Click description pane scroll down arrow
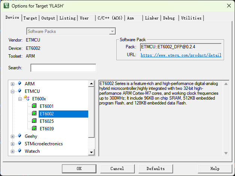Image resolution: width=235 pixels, height=176 pixels. click(226, 153)
